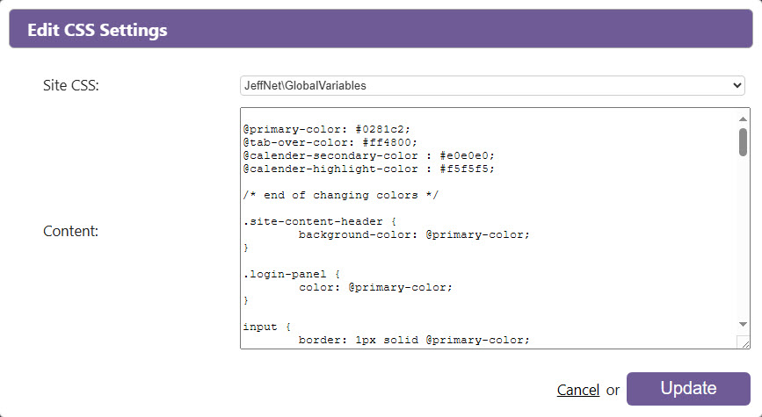Viewport: 762px width, 417px height.
Task: Click the '@calender-secondary-color : #e0e0e0;' line
Action: [x=369, y=156]
